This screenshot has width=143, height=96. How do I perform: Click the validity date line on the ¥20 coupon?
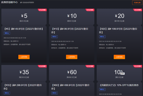110,41
